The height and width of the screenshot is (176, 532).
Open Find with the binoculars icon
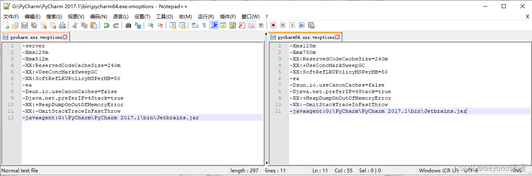(x=129, y=25)
